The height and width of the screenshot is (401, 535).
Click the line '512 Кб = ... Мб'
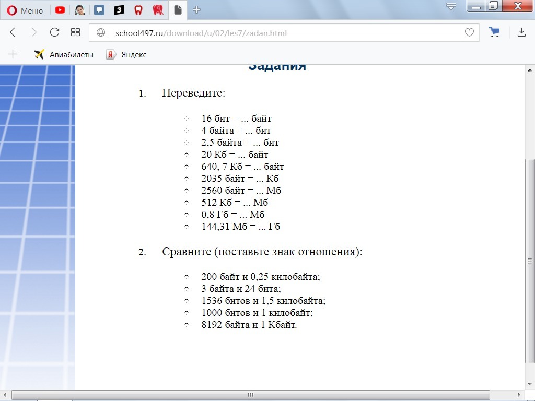[x=235, y=203]
